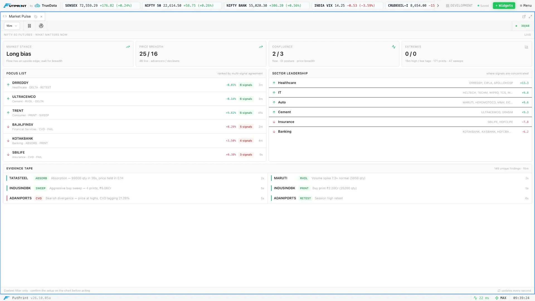The height and width of the screenshot is (301, 535).
Task: Click the BAJAJFINSV 5 signals badge
Action: click(x=246, y=127)
